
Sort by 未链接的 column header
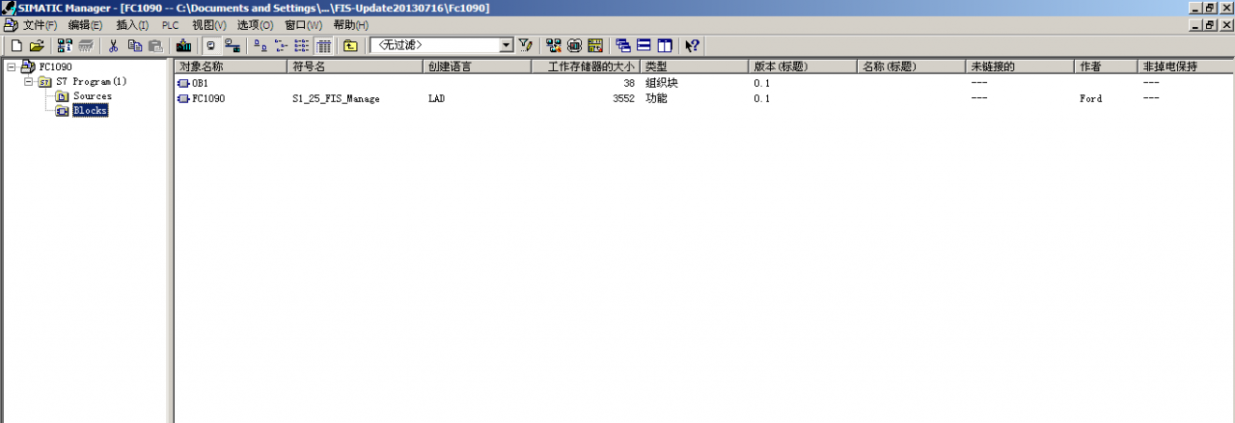click(1021, 67)
